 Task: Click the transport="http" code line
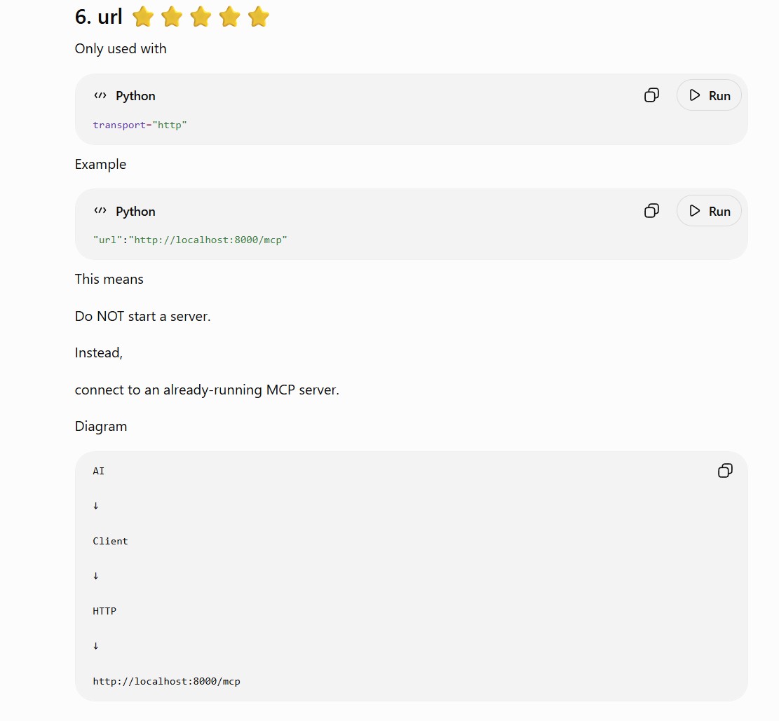tap(140, 125)
